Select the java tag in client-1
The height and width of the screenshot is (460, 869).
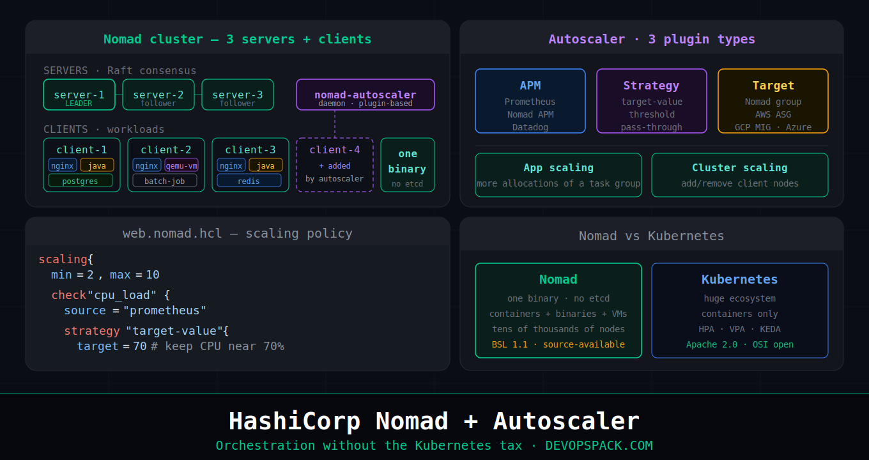pyautogui.click(x=97, y=165)
